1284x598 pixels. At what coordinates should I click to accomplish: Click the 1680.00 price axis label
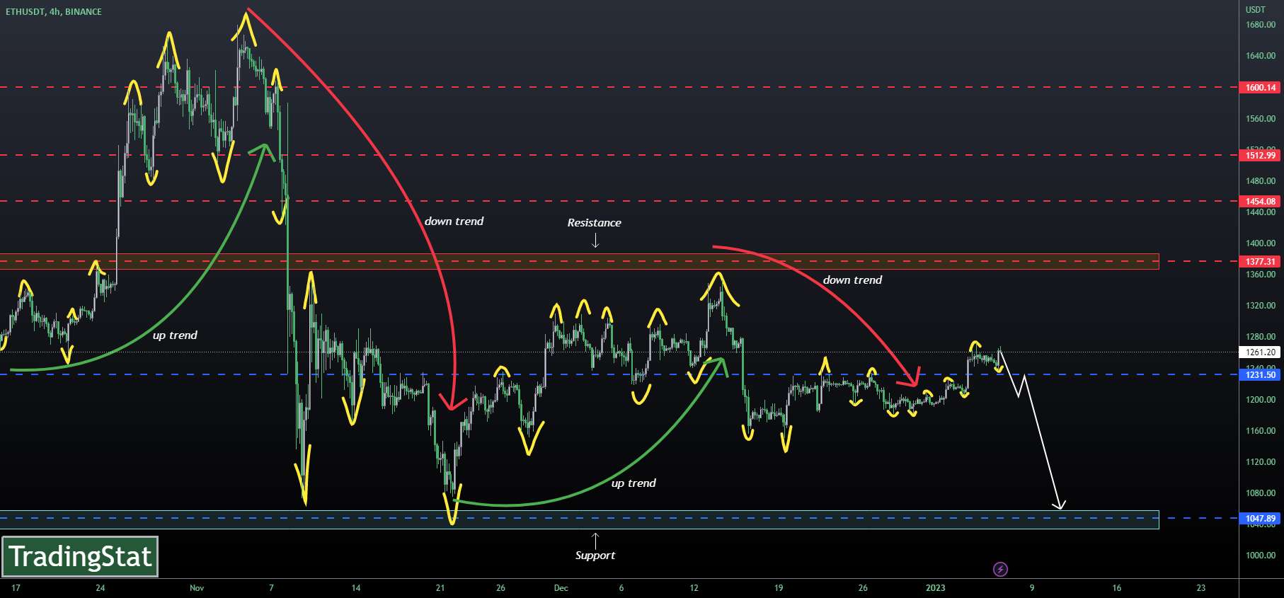(x=1261, y=25)
